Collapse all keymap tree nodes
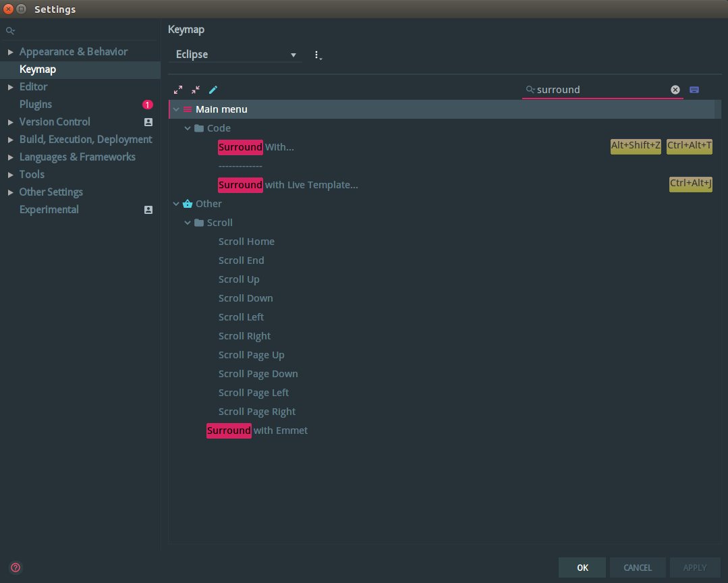Screen dimensions: 728x583 tap(196, 89)
